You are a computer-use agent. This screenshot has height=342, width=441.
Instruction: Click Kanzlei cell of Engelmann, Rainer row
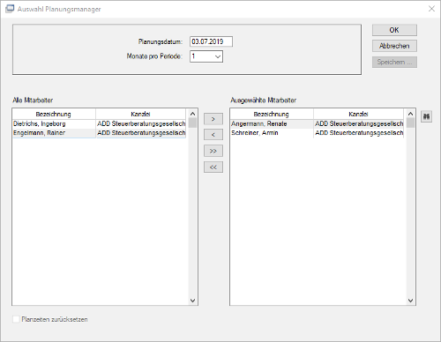141,133
